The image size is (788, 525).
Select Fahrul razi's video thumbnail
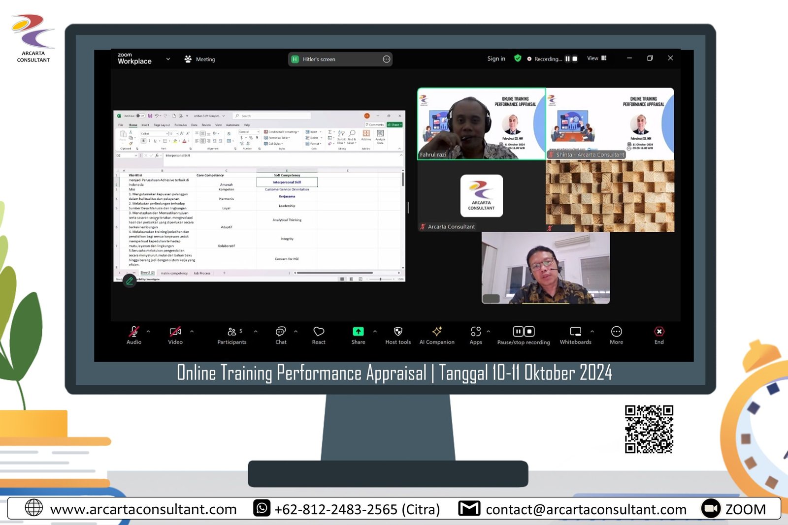tap(481, 124)
